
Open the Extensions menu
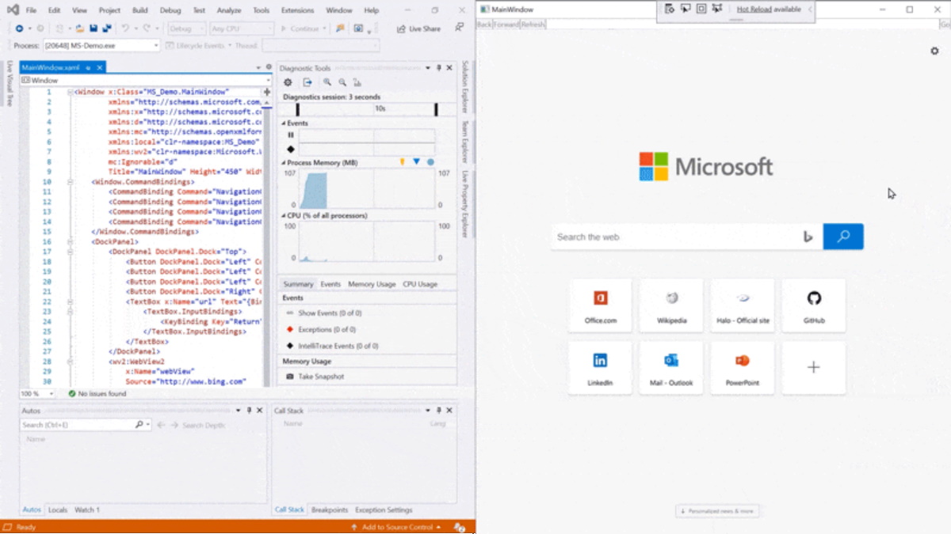(x=297, y=10)
